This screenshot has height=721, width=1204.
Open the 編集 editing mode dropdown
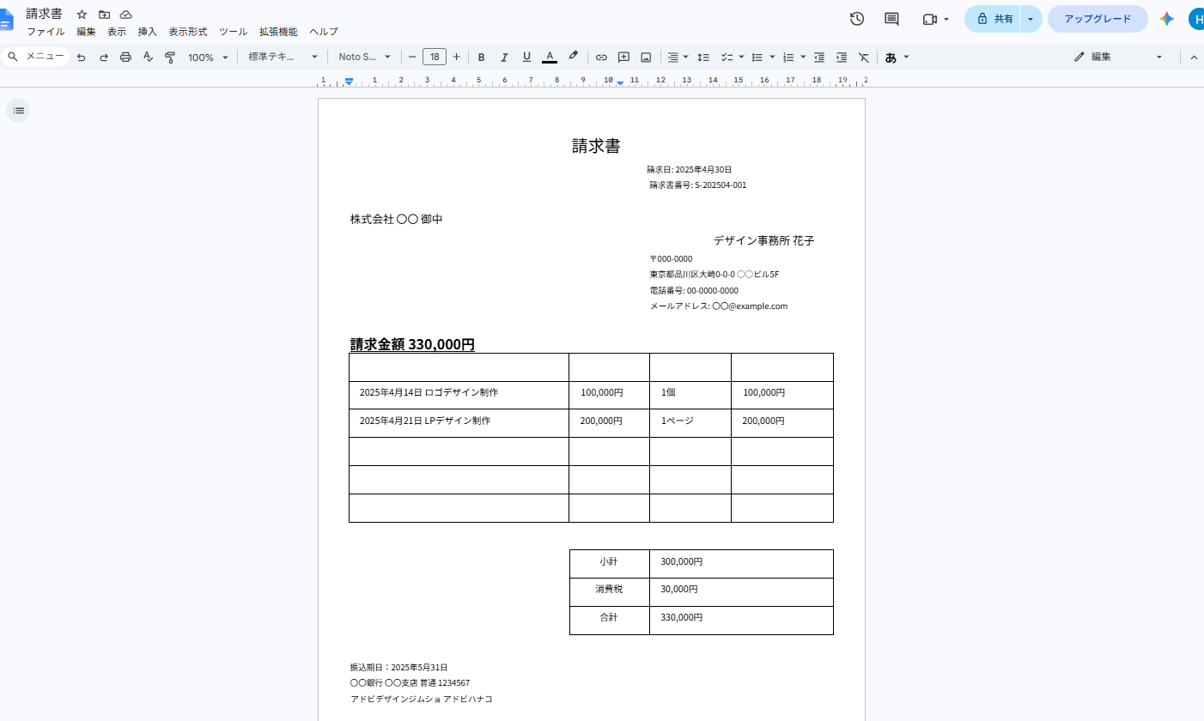(1118, 58)
